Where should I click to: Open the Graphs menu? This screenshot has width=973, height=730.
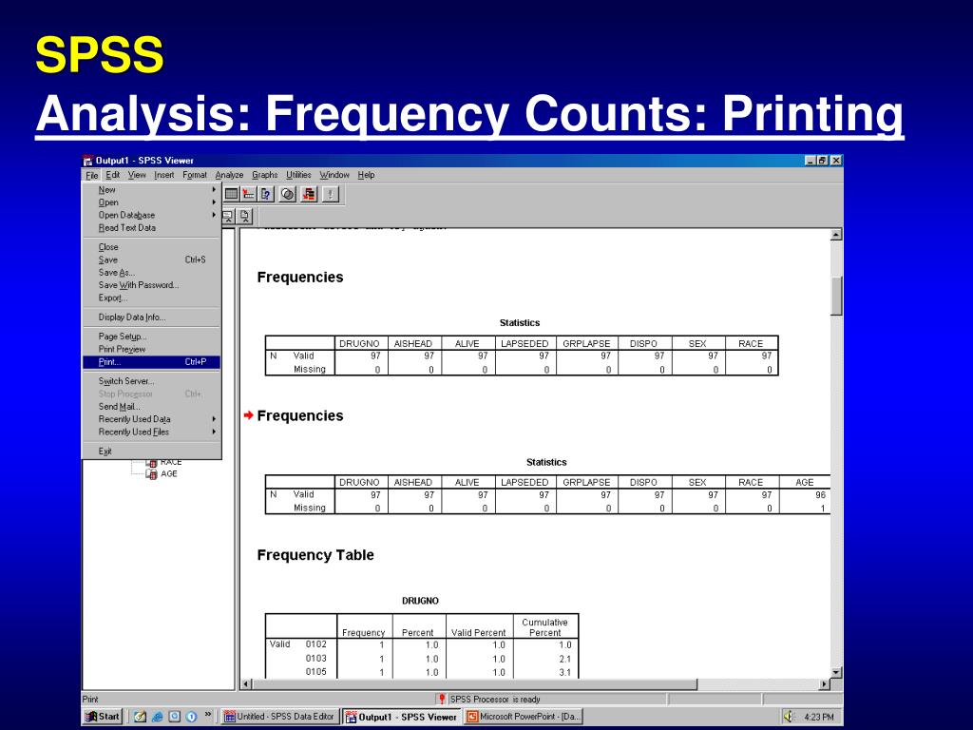click(265, 175)
